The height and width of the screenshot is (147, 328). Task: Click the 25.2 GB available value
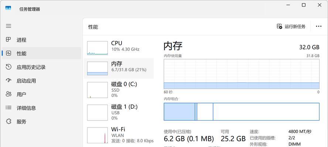click(x=233, y=139)
